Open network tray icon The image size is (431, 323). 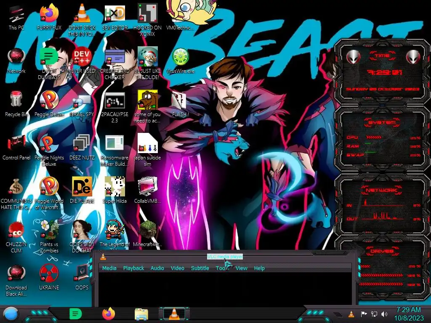[x=374, y=314]
